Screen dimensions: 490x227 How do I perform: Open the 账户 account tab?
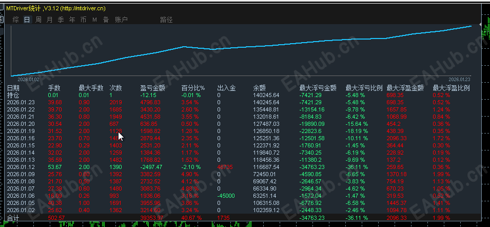(x=121, y=20)
